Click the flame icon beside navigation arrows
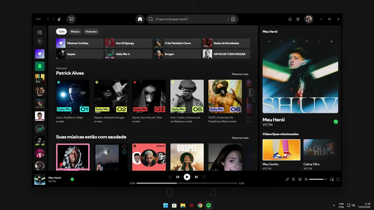Image resolution: width=374 pixels, height=210 pixels. click(x=59, y=19)
